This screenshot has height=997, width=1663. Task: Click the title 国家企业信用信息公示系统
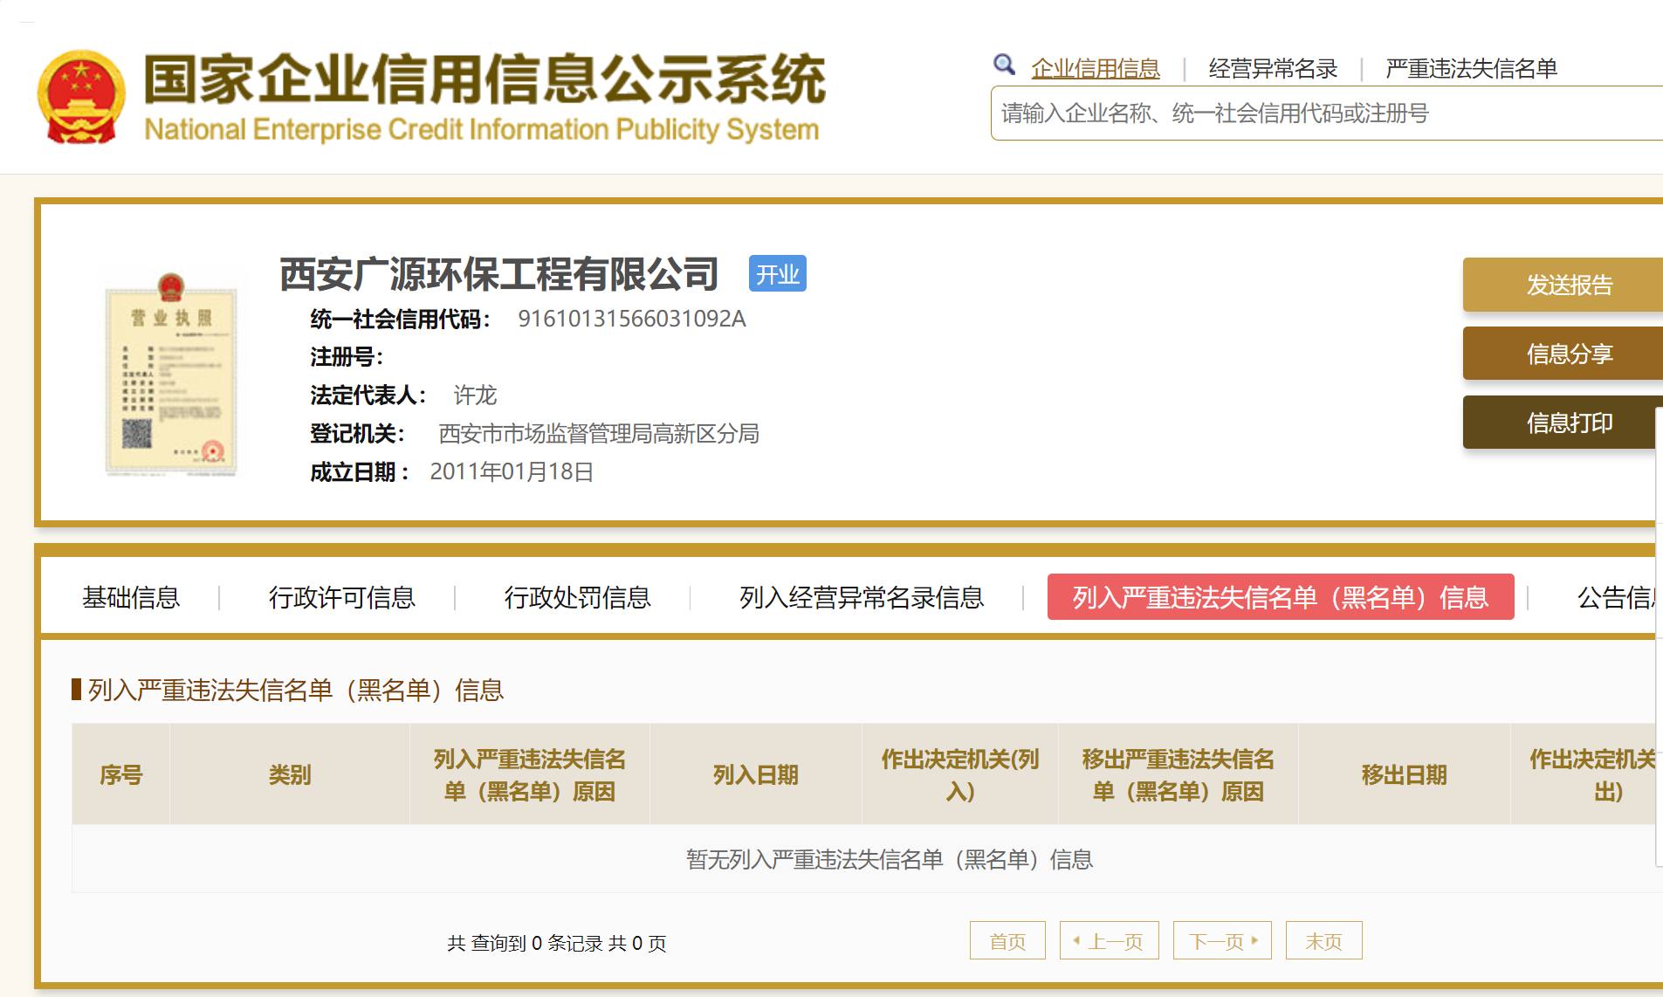click(x=484, y=79)
